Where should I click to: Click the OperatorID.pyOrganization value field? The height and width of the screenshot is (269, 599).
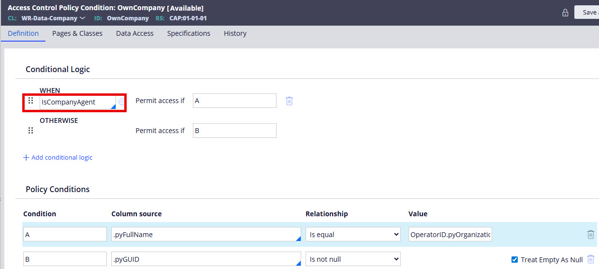click(450, 235)
